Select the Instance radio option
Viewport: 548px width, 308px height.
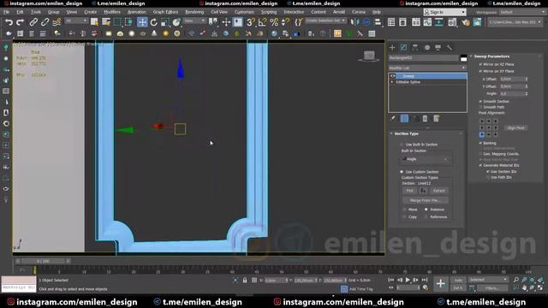click(x=426, y=210)
